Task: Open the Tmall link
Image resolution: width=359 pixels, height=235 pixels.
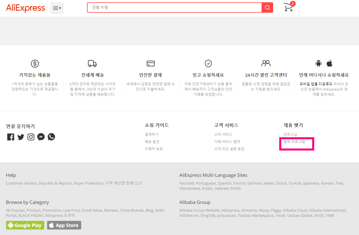Action: tap(280, 215)
